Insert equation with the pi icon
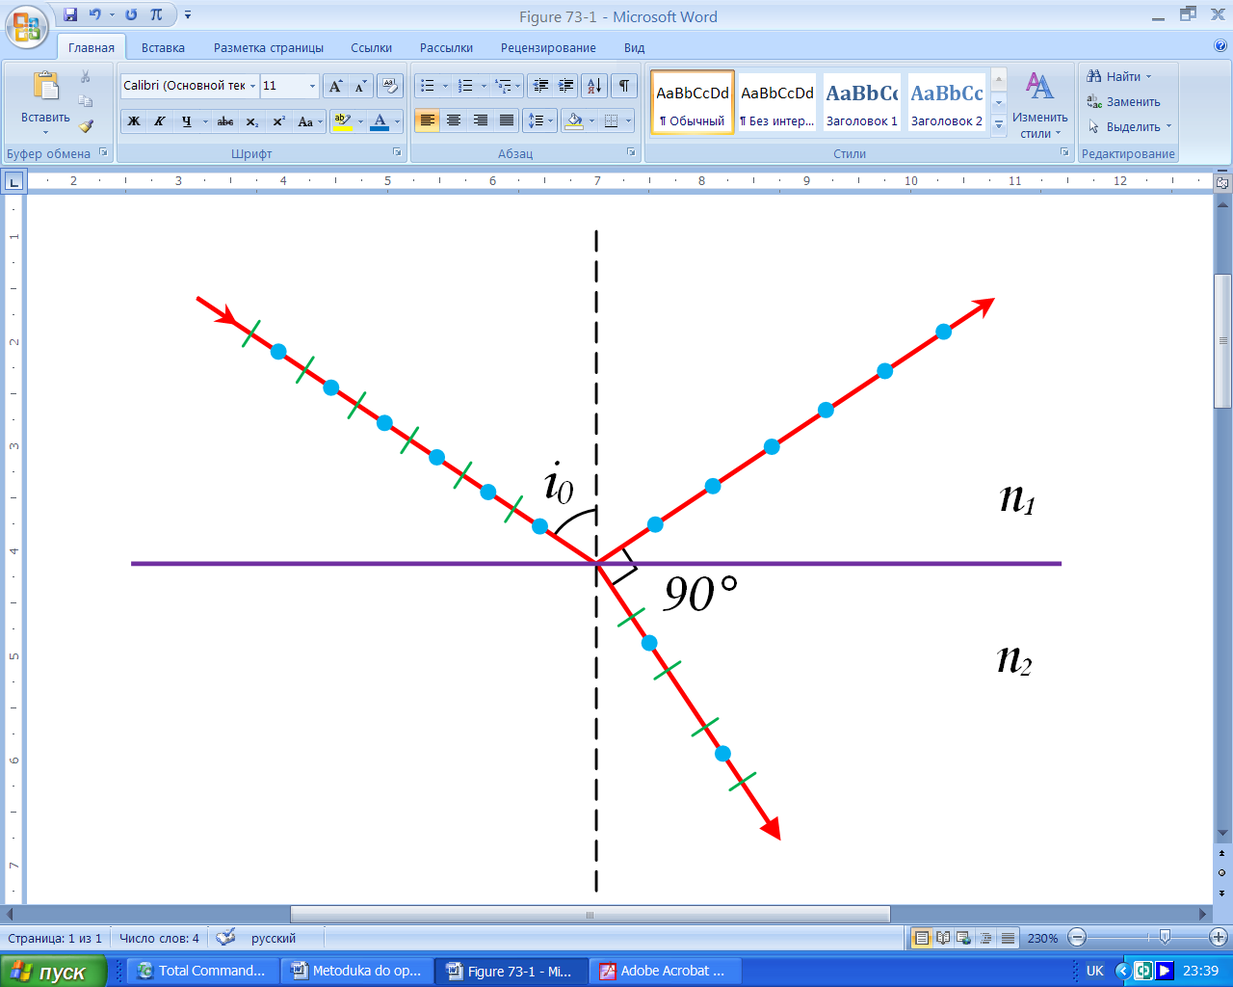Screen dimensions: 1233x987 pos(156,14)
